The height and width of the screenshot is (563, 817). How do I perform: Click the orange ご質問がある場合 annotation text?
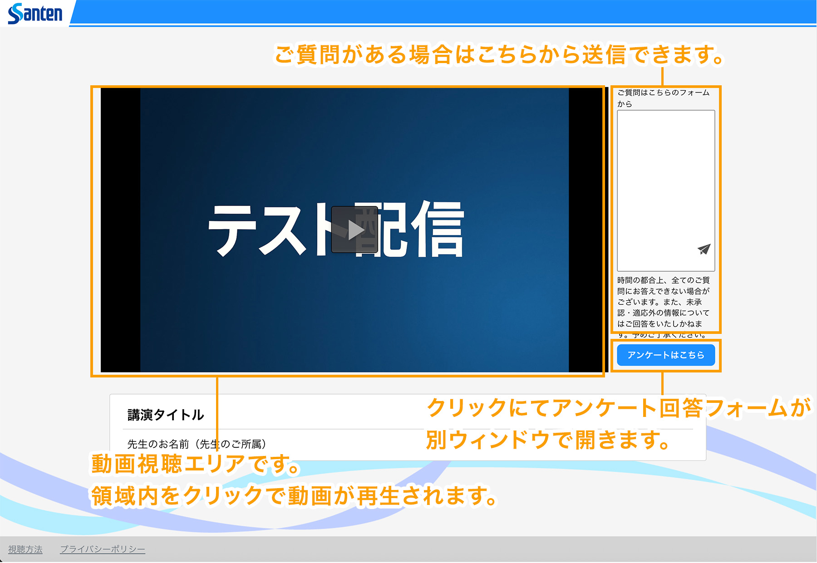[498, 54]
